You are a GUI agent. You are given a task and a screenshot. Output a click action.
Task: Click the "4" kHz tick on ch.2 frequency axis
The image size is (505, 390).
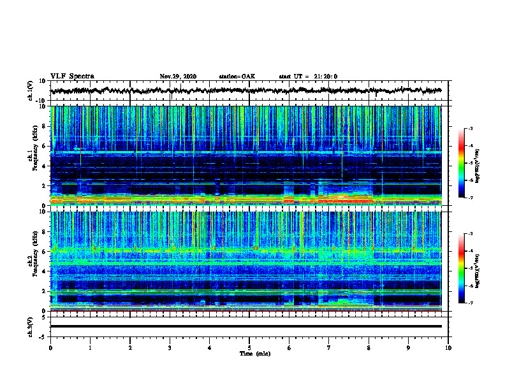click(x=44, y=271)
